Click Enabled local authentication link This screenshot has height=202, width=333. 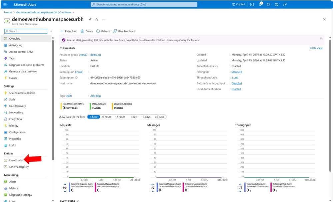click(x=236, y=89)
